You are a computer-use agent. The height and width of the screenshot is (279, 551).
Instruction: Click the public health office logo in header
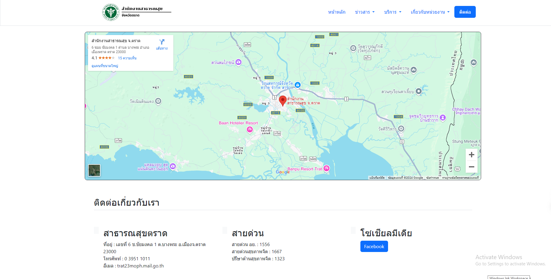111,12
